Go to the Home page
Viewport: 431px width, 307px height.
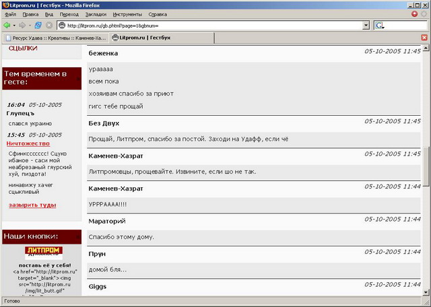[x=50, y=25]
